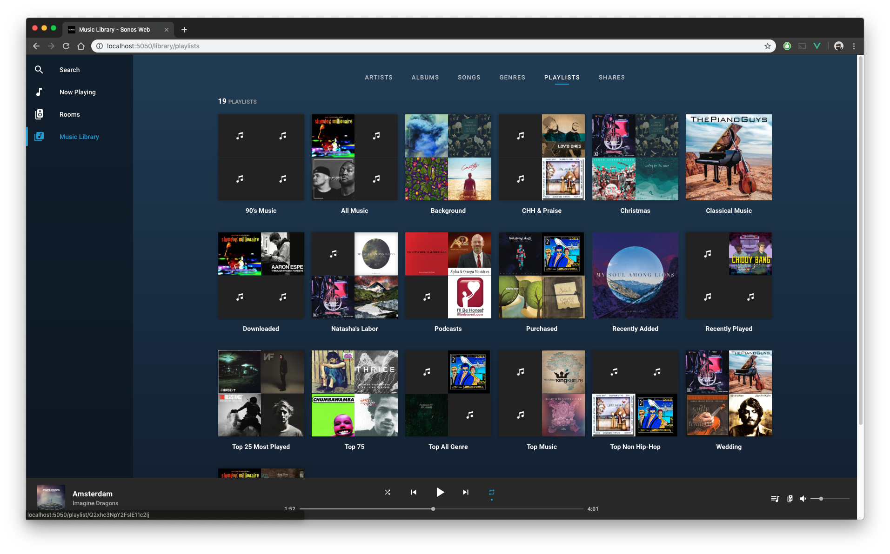
Task: Open Music Library from sidebar
Action: click(x=79, y=137)
